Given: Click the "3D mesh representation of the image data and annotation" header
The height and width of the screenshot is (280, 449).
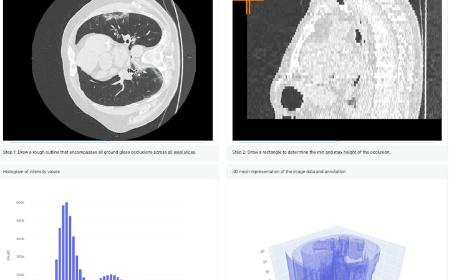Looking at the screenshot, I should tap(289, 172).
